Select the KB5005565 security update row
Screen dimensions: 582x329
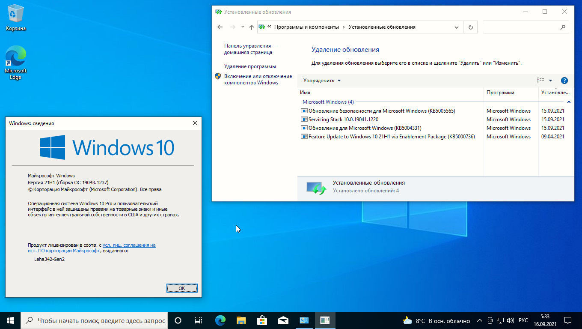coord(435,111)
